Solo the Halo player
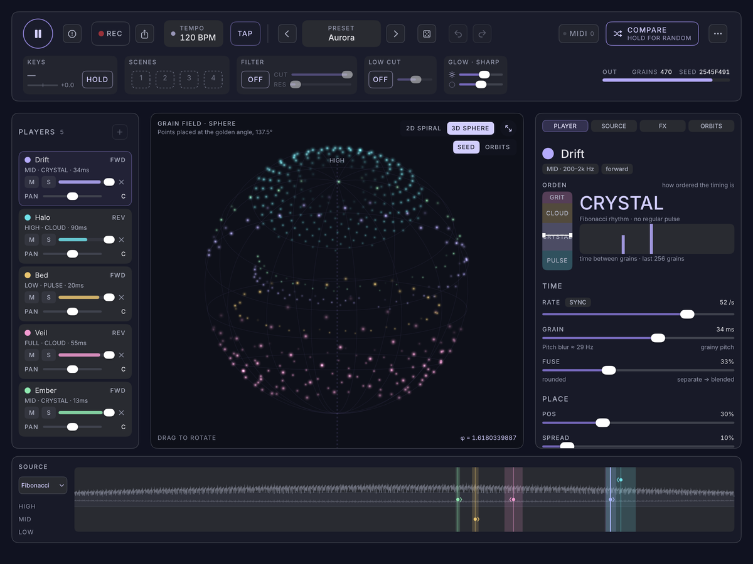Viewport: 753px width, 564px height. coord(49,240)
